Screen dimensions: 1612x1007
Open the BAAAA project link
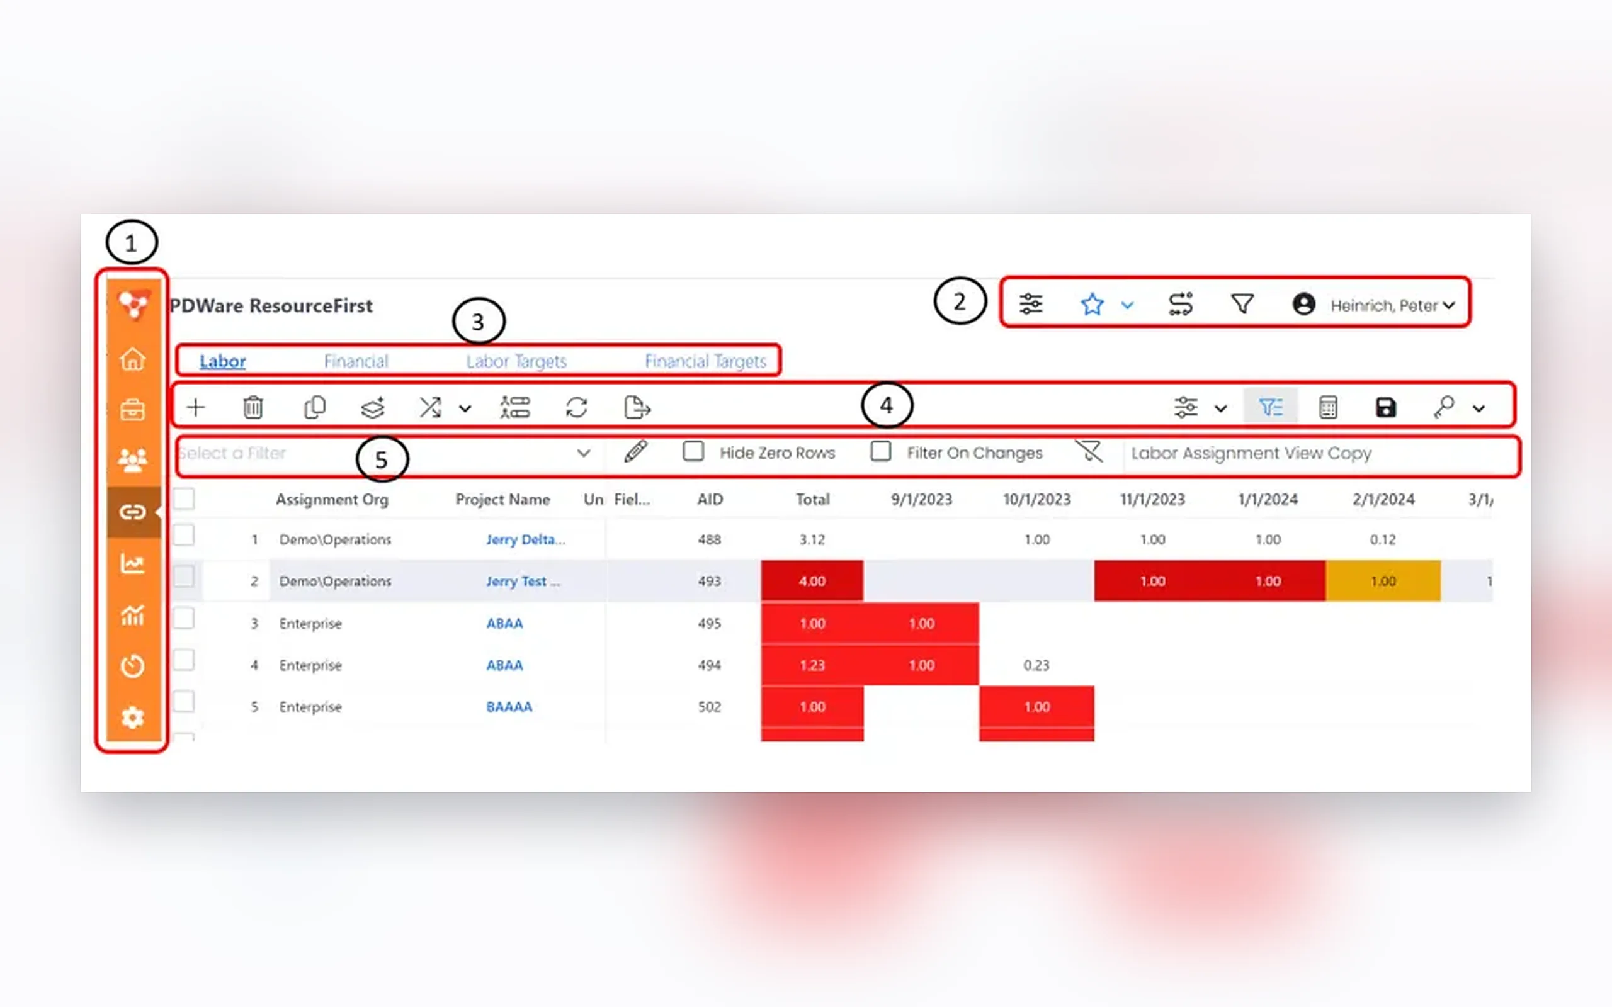coord(509,707)
